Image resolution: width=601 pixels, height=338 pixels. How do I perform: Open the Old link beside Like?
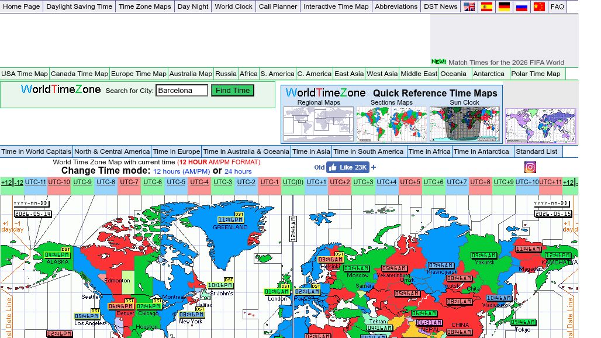point(319,167)
